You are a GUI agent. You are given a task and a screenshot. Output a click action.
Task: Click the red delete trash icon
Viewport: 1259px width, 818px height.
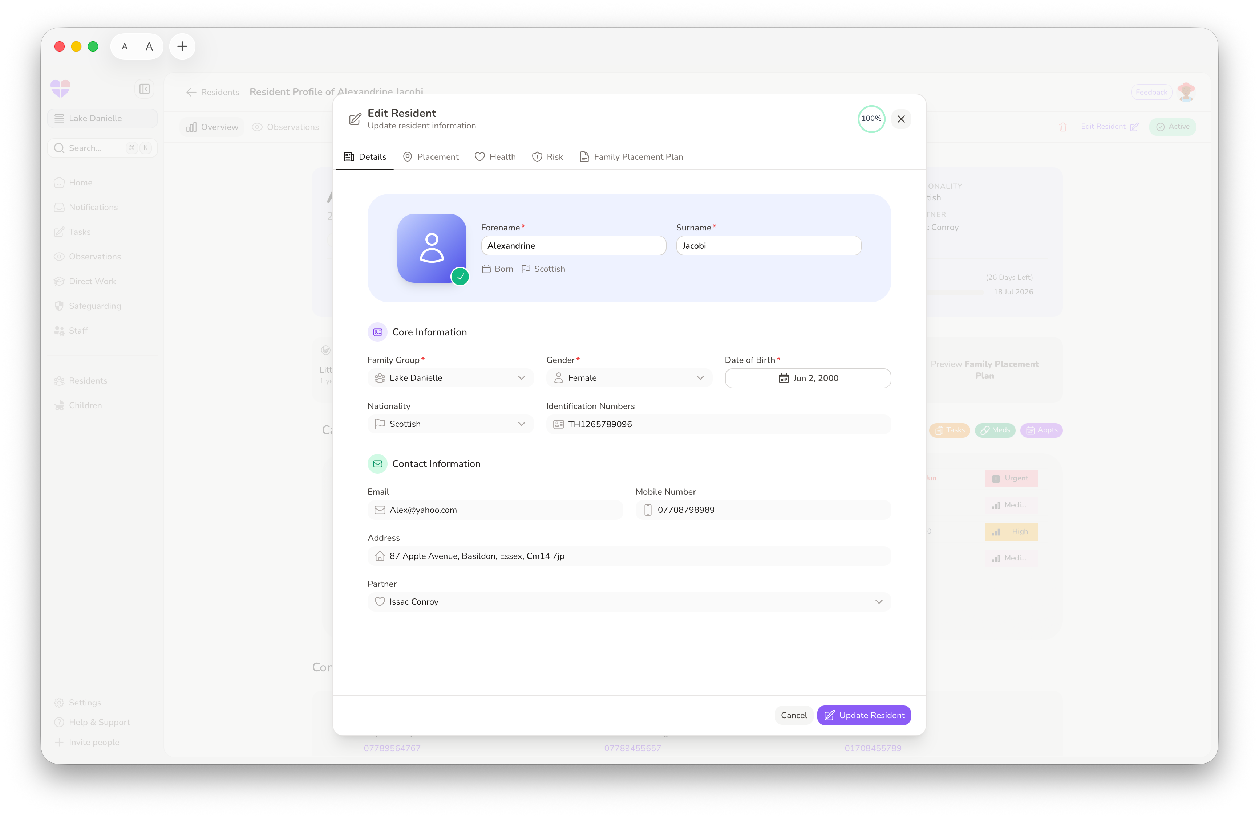(1063, 127)
